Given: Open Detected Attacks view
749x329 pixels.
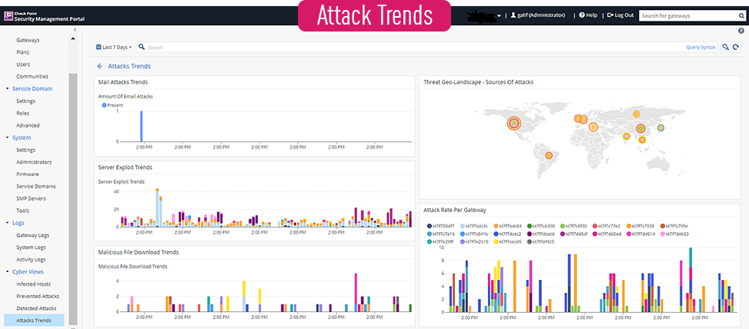Looking at the screenshot, I should pos(36,308).
